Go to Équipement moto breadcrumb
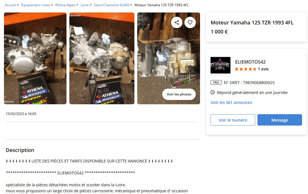Screen dimensions: 308x194 pos(36,5)
